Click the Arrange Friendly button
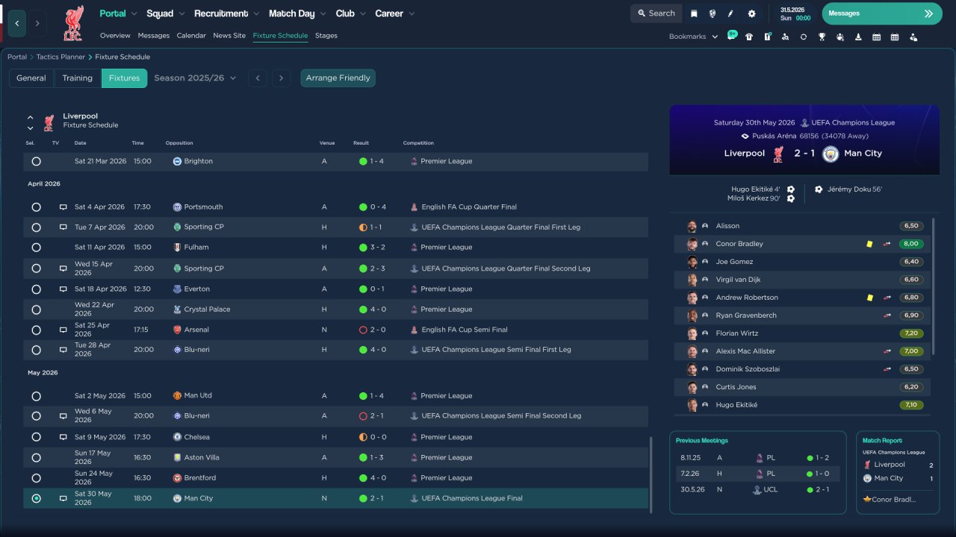 (338, 78)
